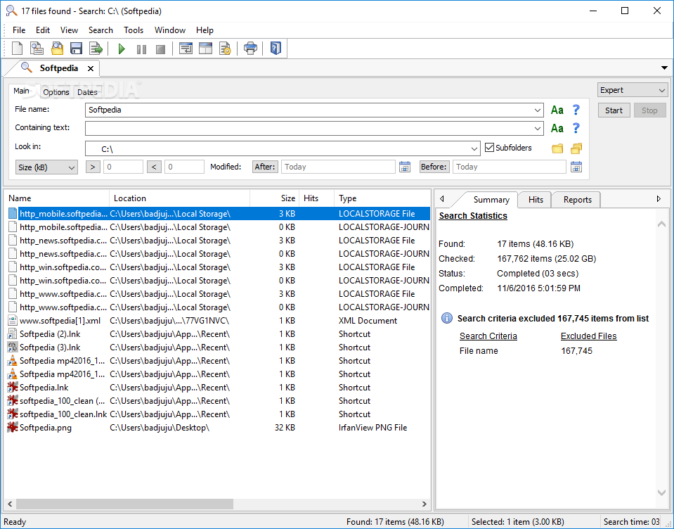Save search with the floppy disk icon
The width and height of the screenshot is (674, 529).
pos(76,48)
